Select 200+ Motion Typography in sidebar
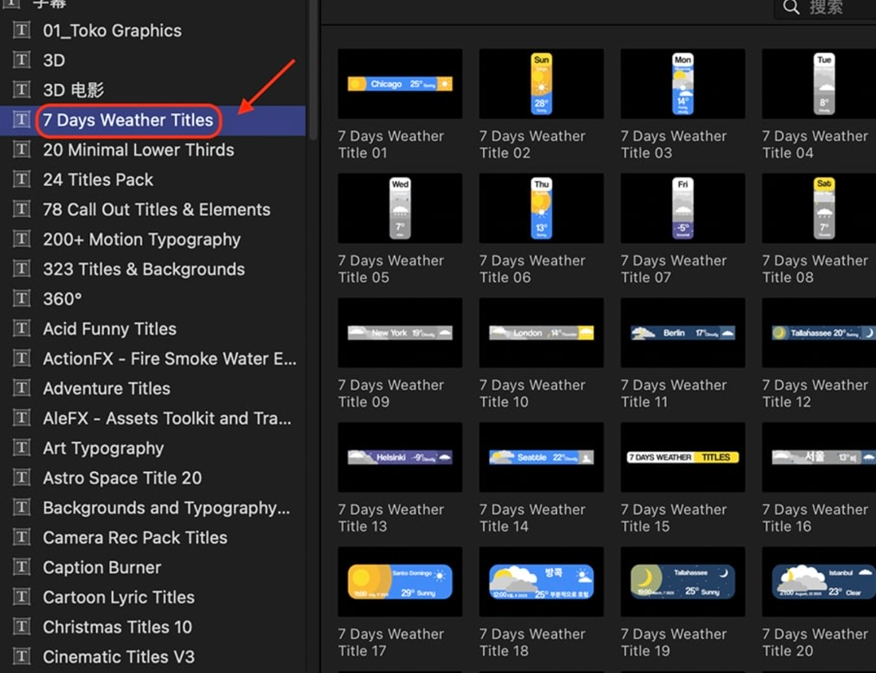 point(142,239)
